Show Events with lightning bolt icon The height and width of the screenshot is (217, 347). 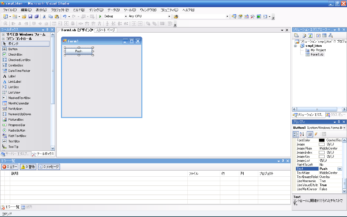coord(316,134)
